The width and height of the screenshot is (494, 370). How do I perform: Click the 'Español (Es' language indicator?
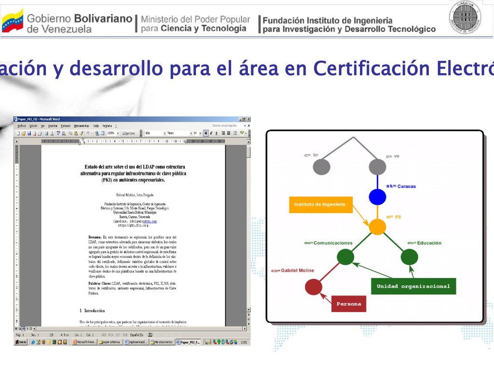[137, 335]
